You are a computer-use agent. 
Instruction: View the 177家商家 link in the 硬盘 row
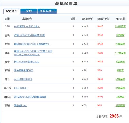click(x=120, y=53)
